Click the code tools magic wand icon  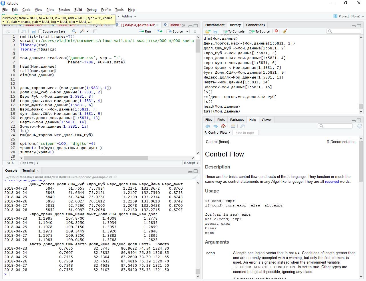(82, 31)
